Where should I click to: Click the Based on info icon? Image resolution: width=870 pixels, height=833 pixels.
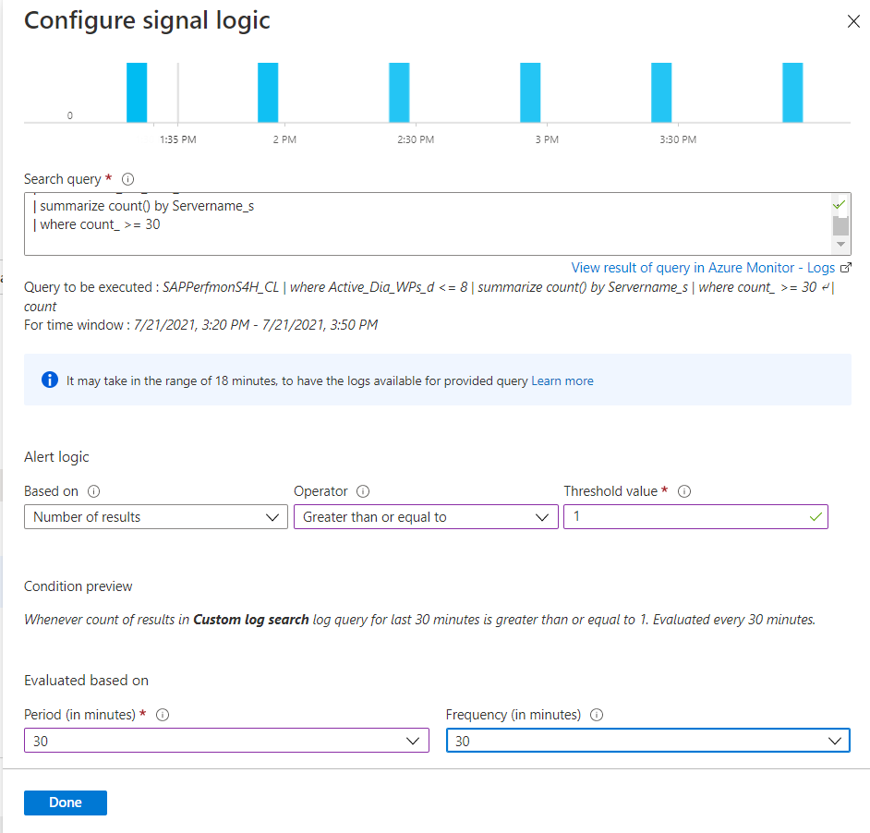pos(94,491)
